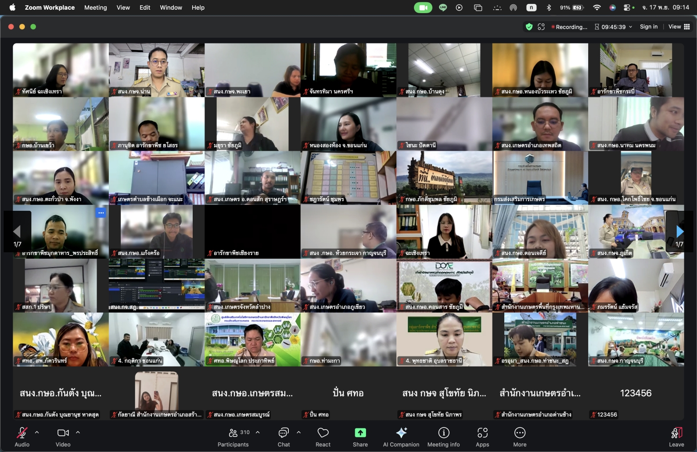Open the Apps panel

point(482,437)
